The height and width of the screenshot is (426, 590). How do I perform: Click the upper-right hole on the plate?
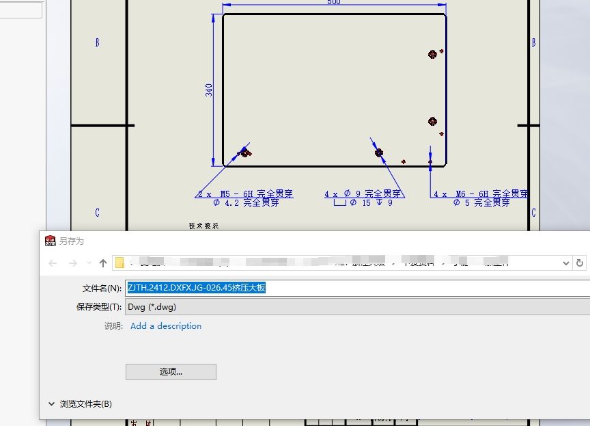432,54
